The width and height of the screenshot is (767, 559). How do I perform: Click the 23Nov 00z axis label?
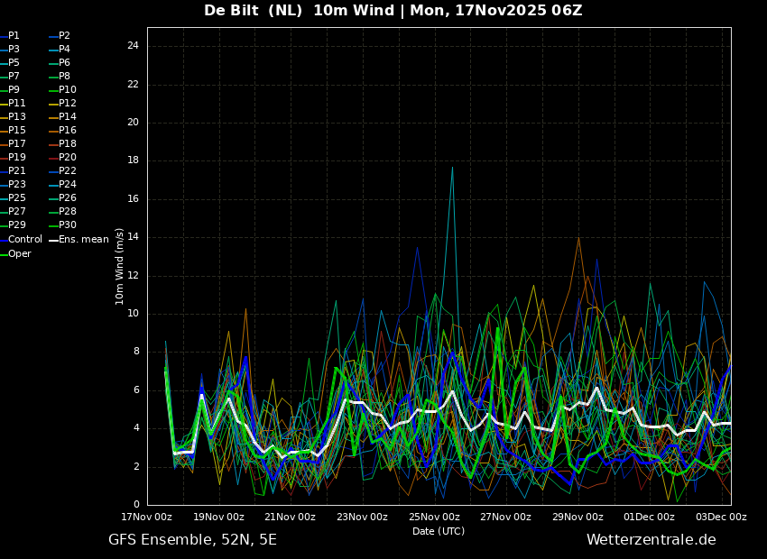click(x=362, y=517)
